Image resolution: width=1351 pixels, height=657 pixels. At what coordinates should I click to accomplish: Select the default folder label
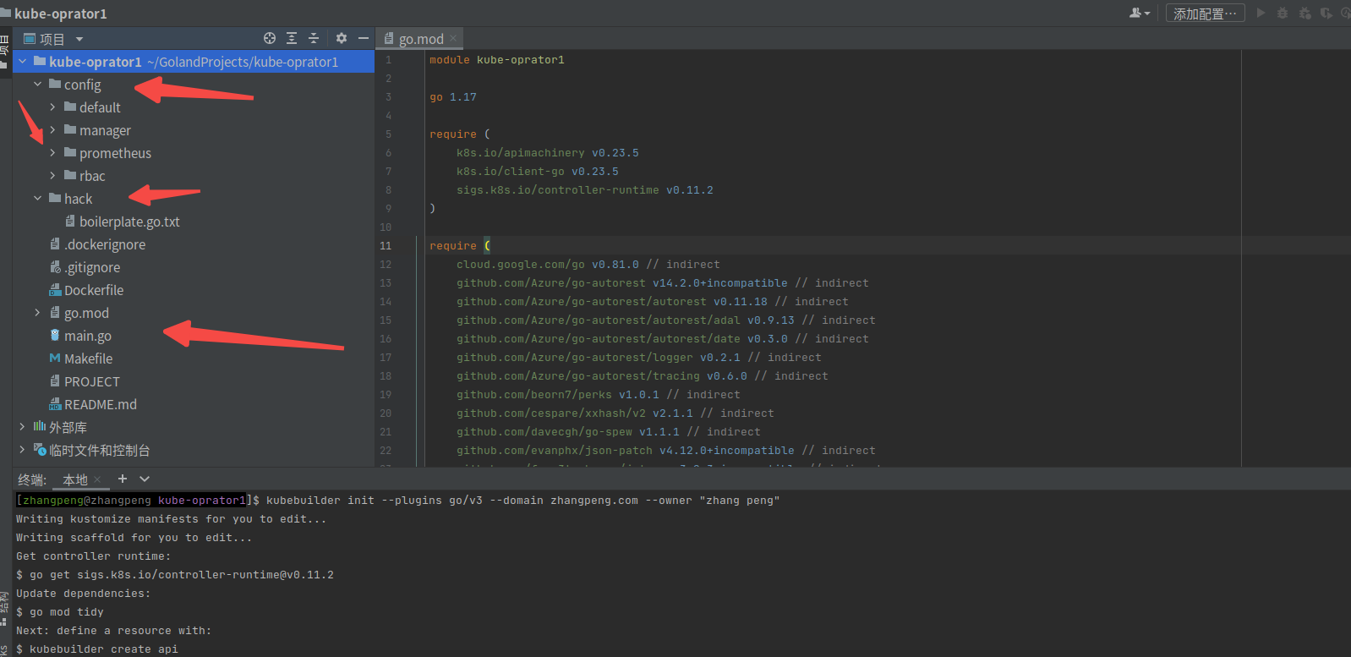coord(100,107)
